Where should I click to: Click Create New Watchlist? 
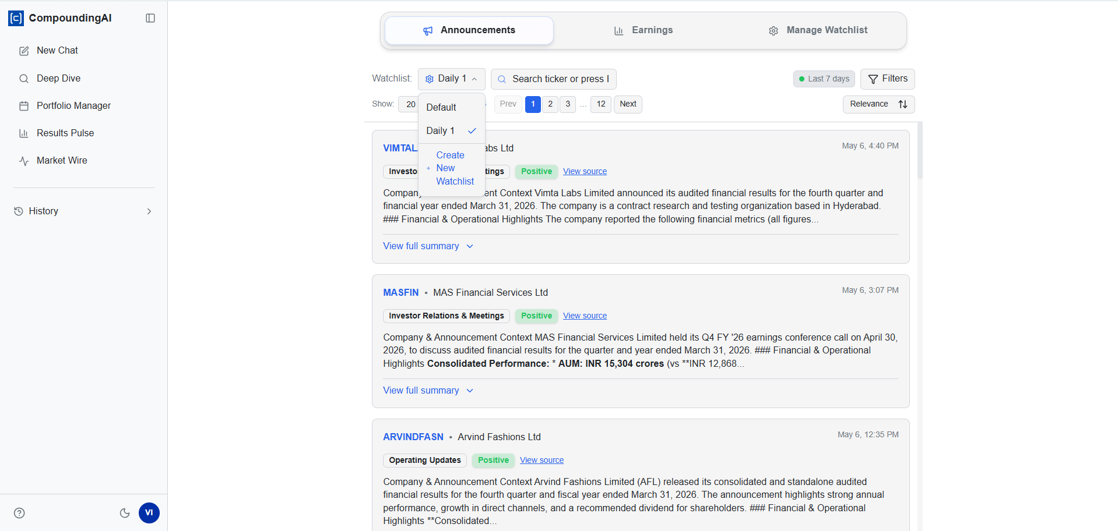coord(452,168)
